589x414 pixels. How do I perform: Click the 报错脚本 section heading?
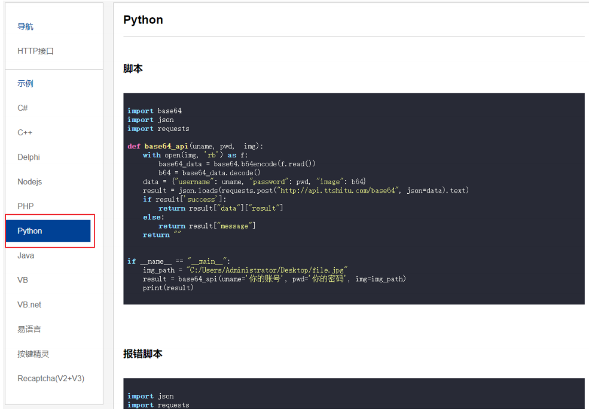click(143, 354)
